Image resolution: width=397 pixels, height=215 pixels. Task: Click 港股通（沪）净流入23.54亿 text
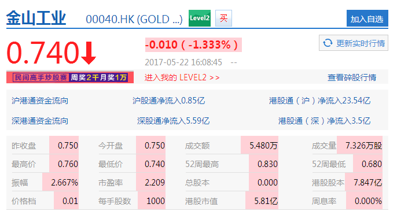(x=319, y=101)
